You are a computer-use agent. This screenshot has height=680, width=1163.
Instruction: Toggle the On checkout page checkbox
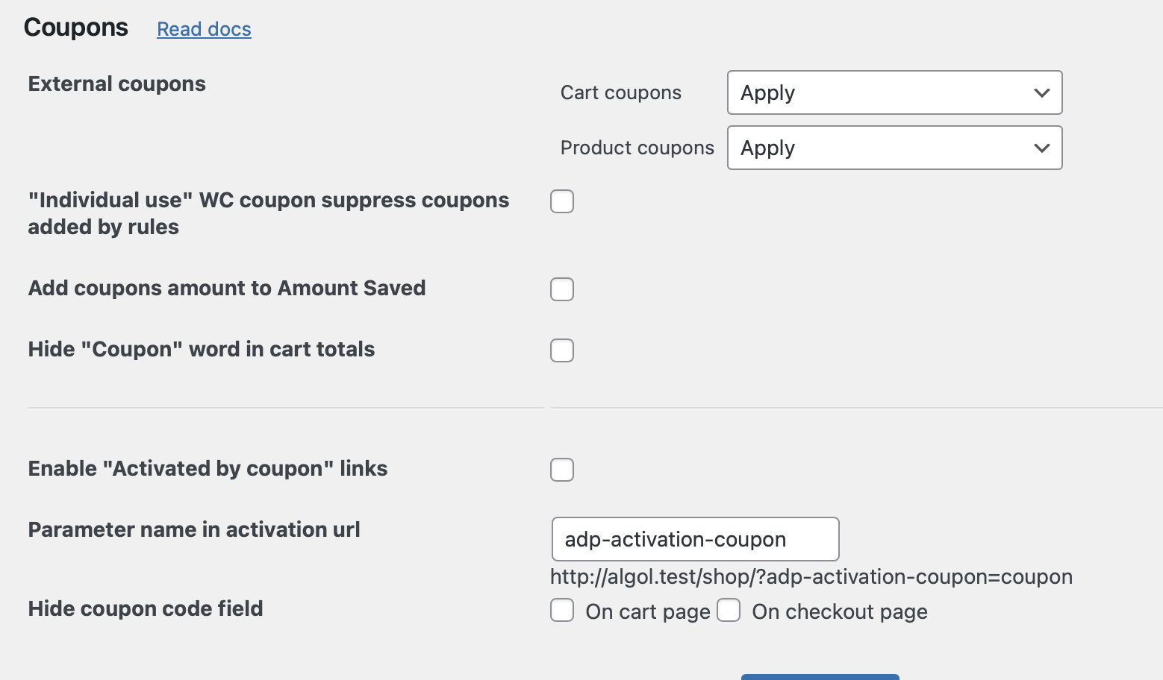(x=729, y=610)
